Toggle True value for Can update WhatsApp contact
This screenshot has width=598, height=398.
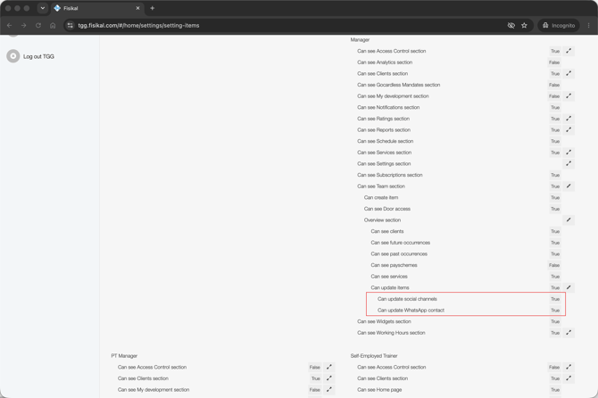click(555, 311)
